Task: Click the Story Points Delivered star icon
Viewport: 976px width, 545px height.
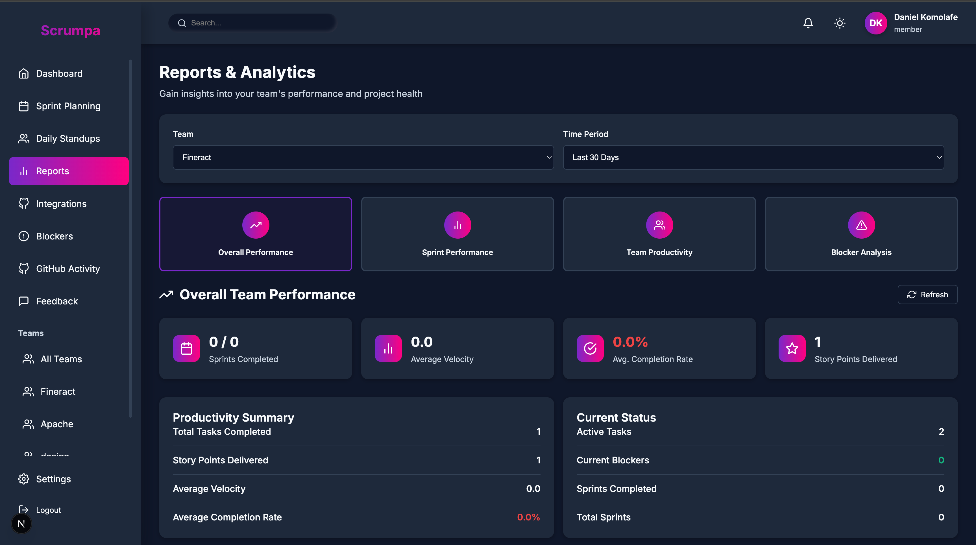Action: click(x=792, y=348)
